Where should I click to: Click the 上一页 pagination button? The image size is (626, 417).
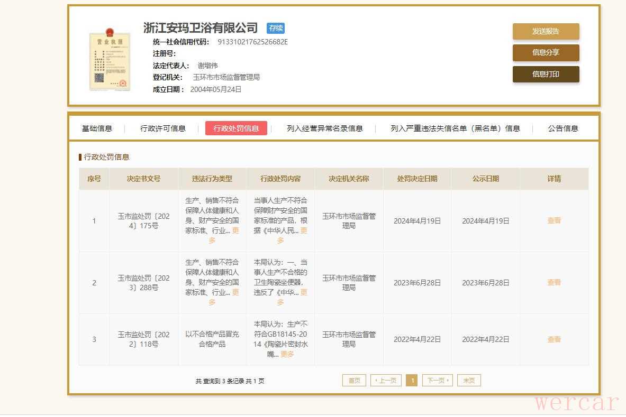pos(386,381)
